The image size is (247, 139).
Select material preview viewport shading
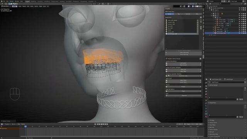pyautogui.click(x=199, y=6)
